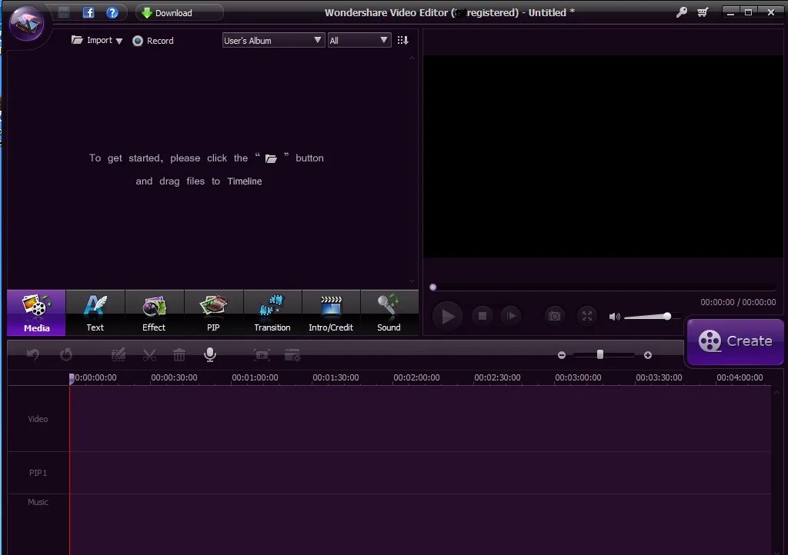Click the 00:02:30:00 timeline ruler mark
The height and width of the screenshot is (555, 788).
tap(497, 377)
